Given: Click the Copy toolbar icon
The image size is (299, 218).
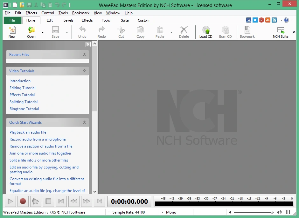Looking at the screenshot, I should tap(141, 30).
